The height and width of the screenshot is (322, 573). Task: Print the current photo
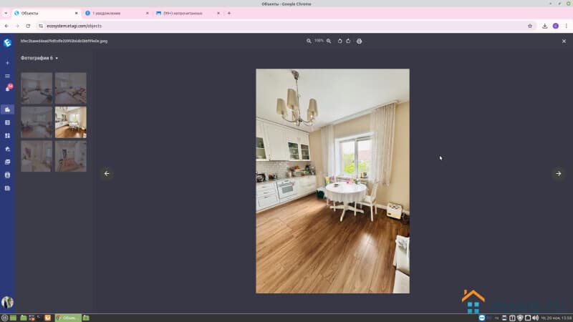359,41
